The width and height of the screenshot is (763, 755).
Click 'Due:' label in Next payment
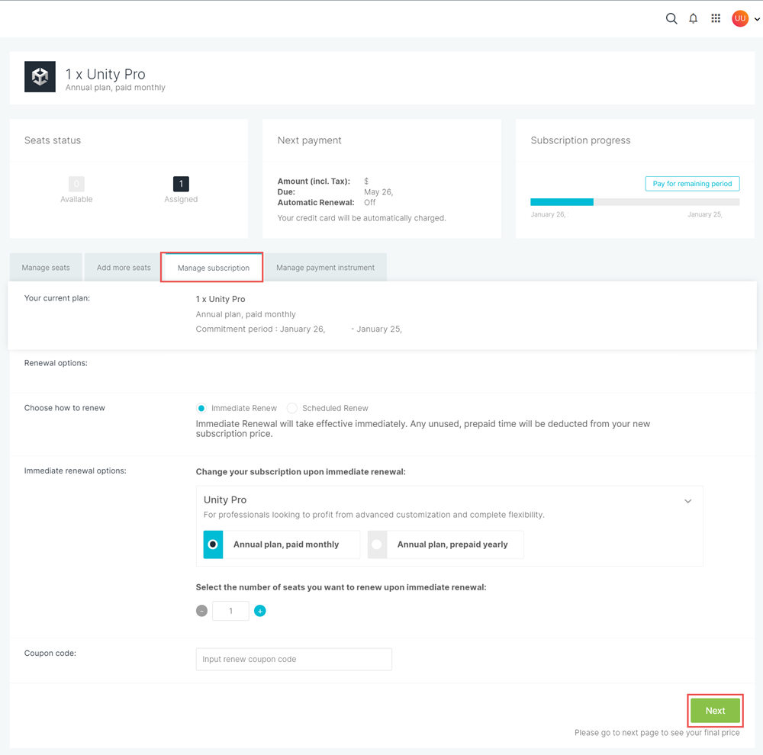pos(286,191)
